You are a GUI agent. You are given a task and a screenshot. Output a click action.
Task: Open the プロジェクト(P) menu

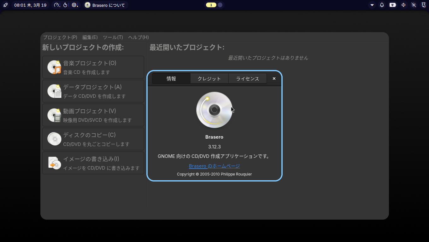[60, 37]
